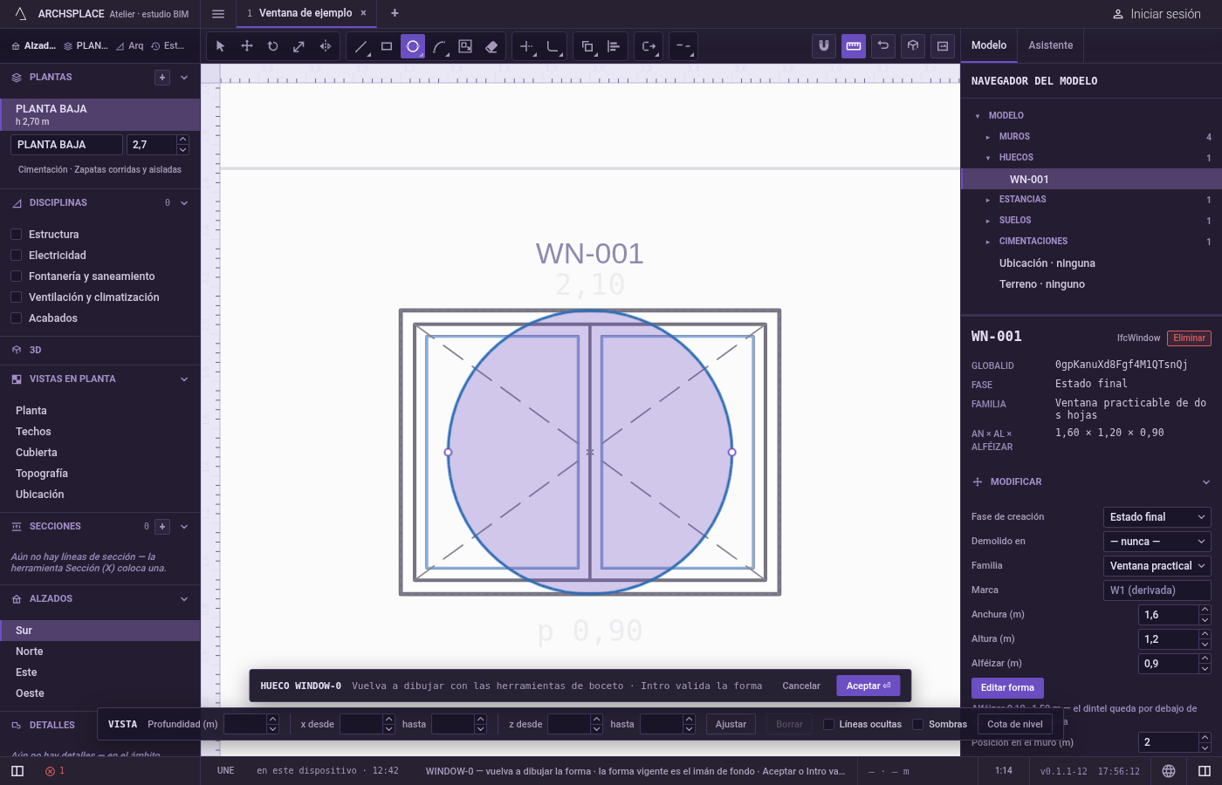The image size is (1222, 785).
Task: Open the Demolido en dropdown
Action: [1157, 542]
